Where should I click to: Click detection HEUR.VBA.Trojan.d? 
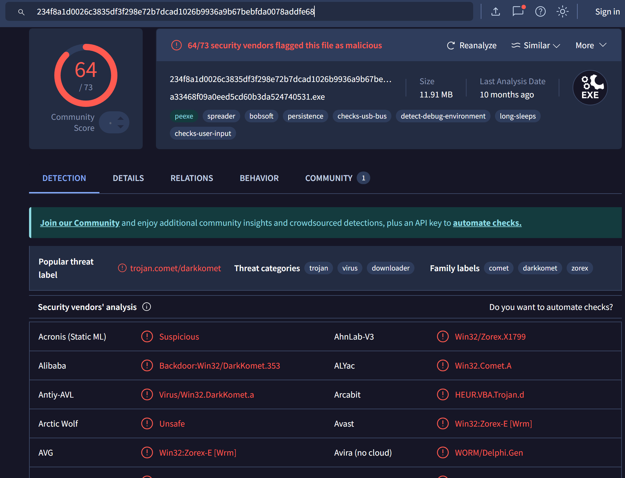(x=490, y=395)
